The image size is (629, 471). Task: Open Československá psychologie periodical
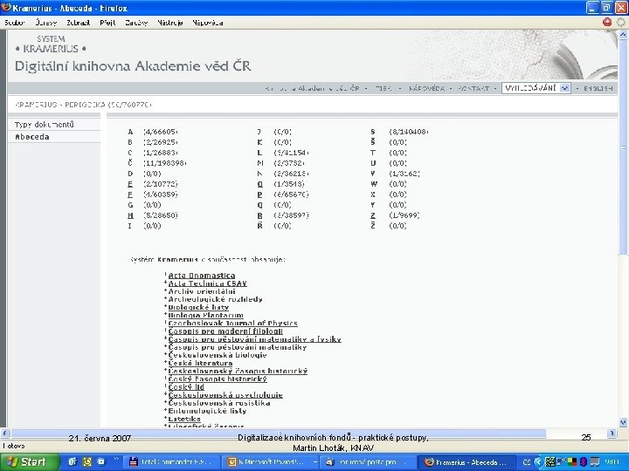tap(225, 395)
